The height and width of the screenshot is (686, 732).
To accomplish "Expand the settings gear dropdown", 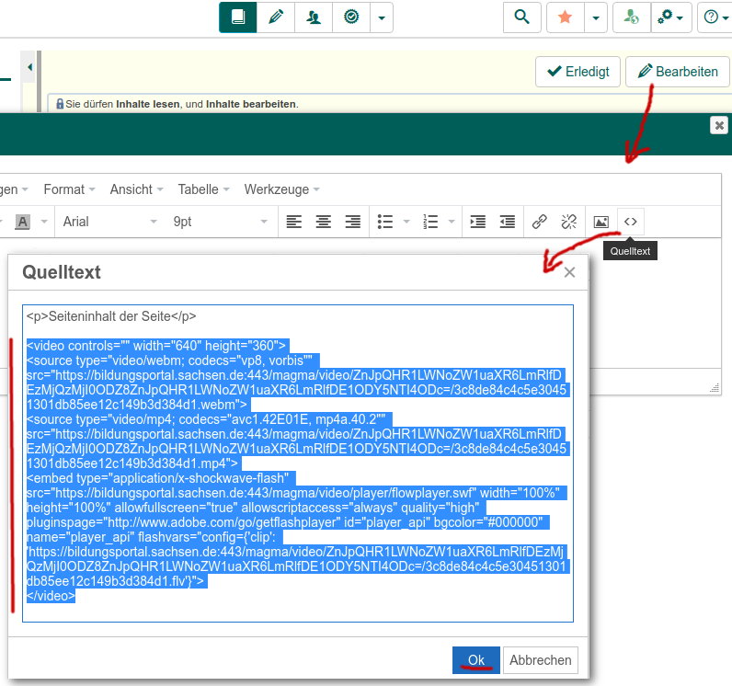I will click(671, 17).
